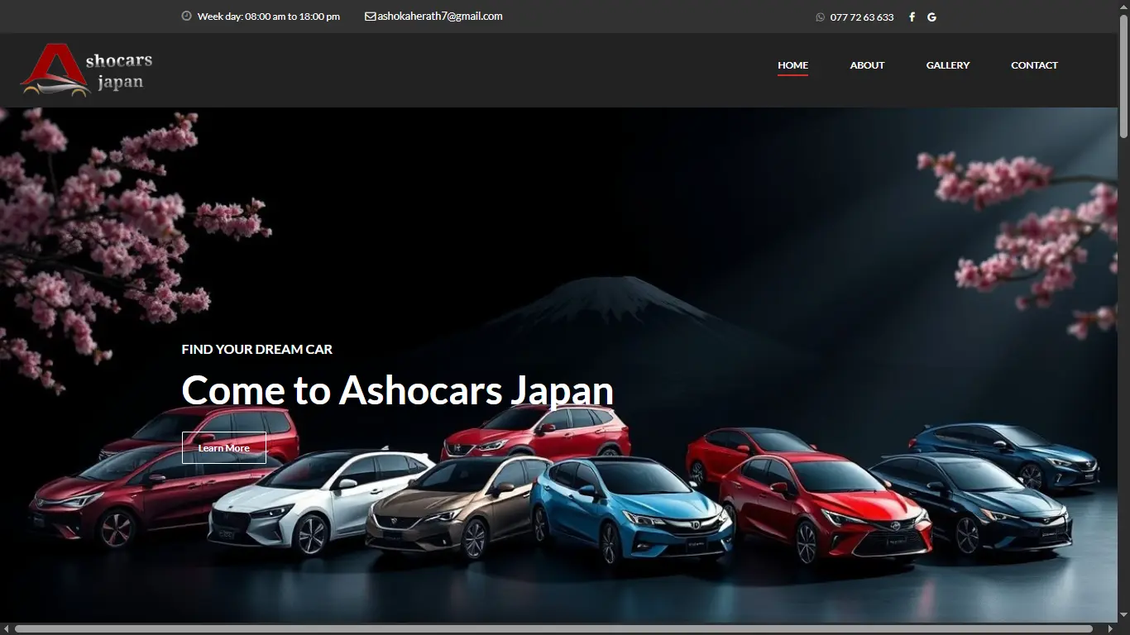Open the GALLERY page
This screenshot has width=1130, height=635.
(x=948, y=64)
